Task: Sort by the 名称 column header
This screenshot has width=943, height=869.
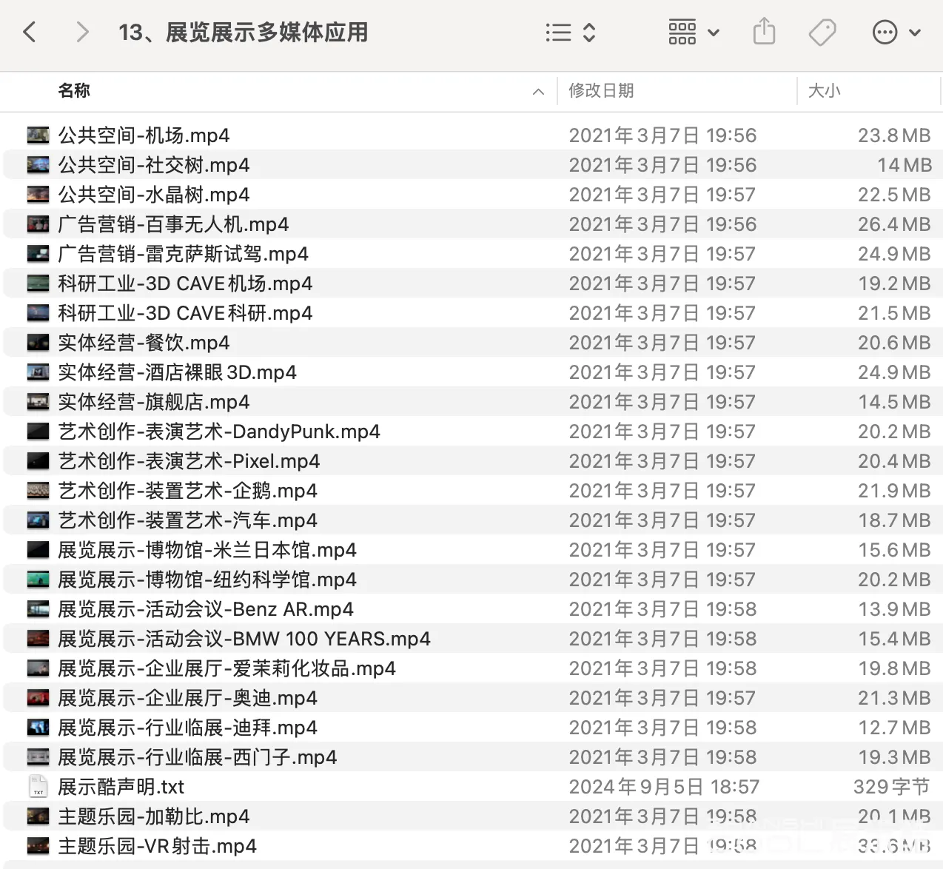Action: pos(74,91)
